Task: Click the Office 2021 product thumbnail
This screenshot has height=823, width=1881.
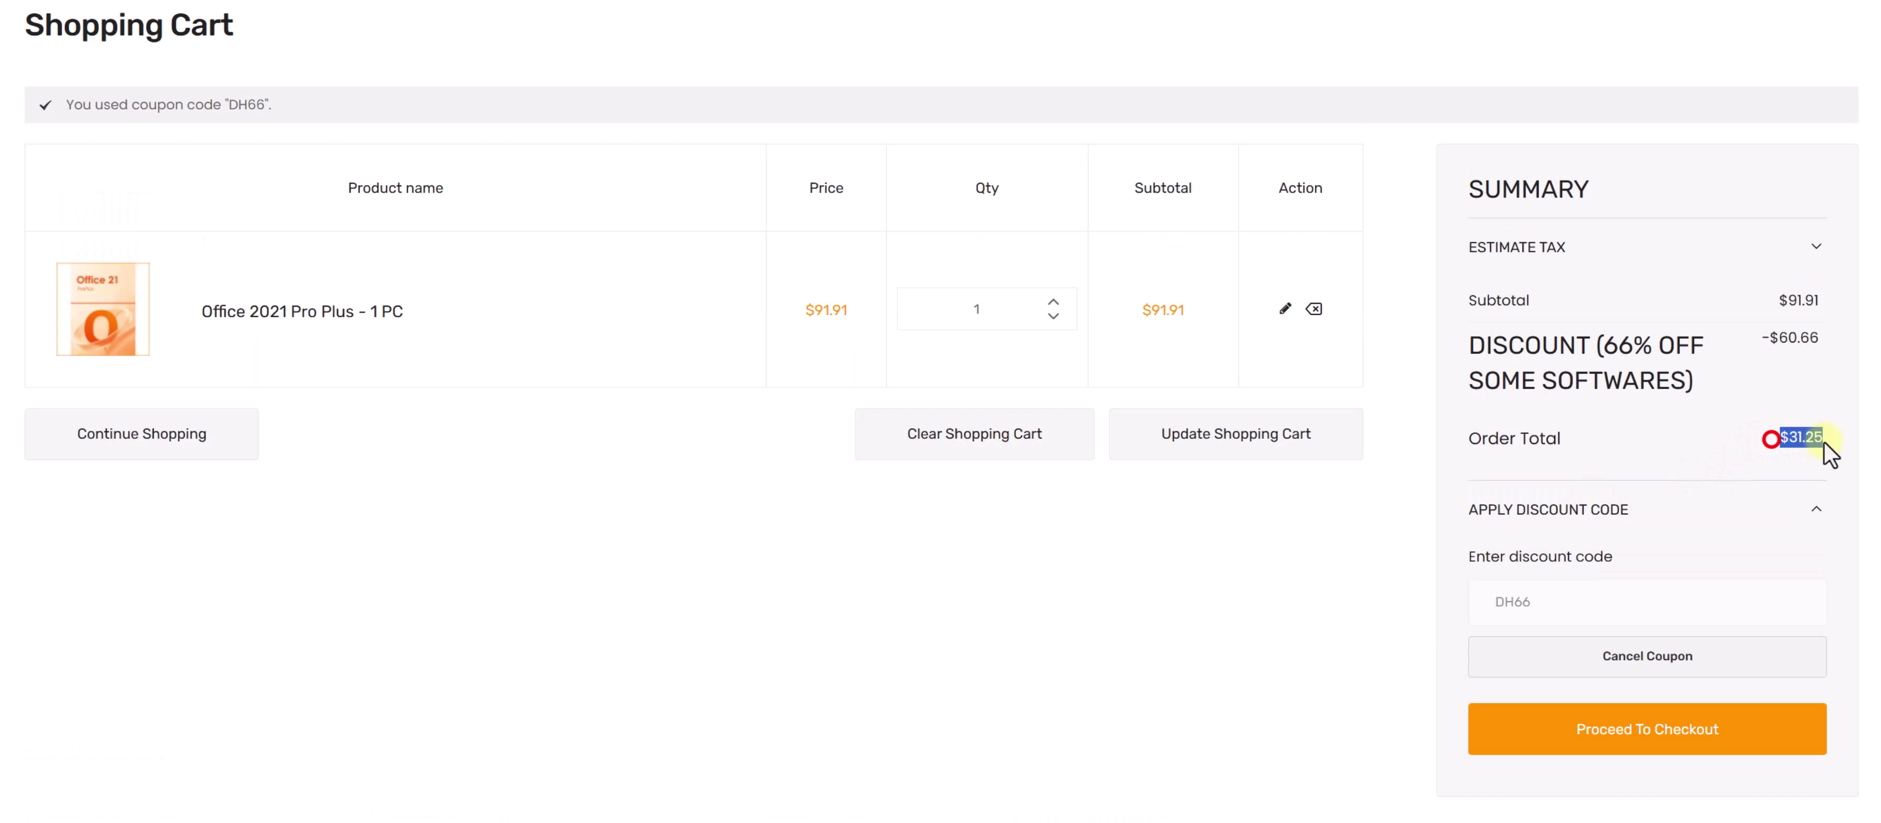Action: pyautogui.click(x=103, y=310)
